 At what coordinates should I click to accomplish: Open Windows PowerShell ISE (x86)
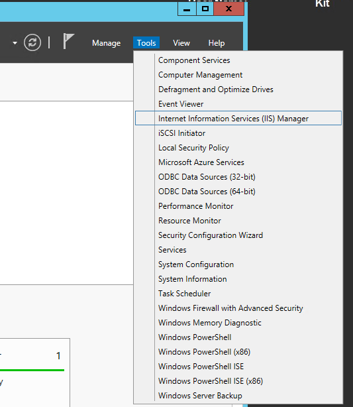(x=238, y=381)
